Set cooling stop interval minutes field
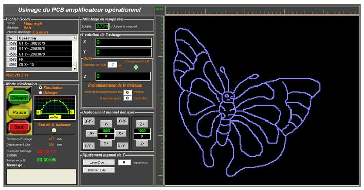Image resolution: width=364 pixels, height=190 pixels. (x=128, y=92)
